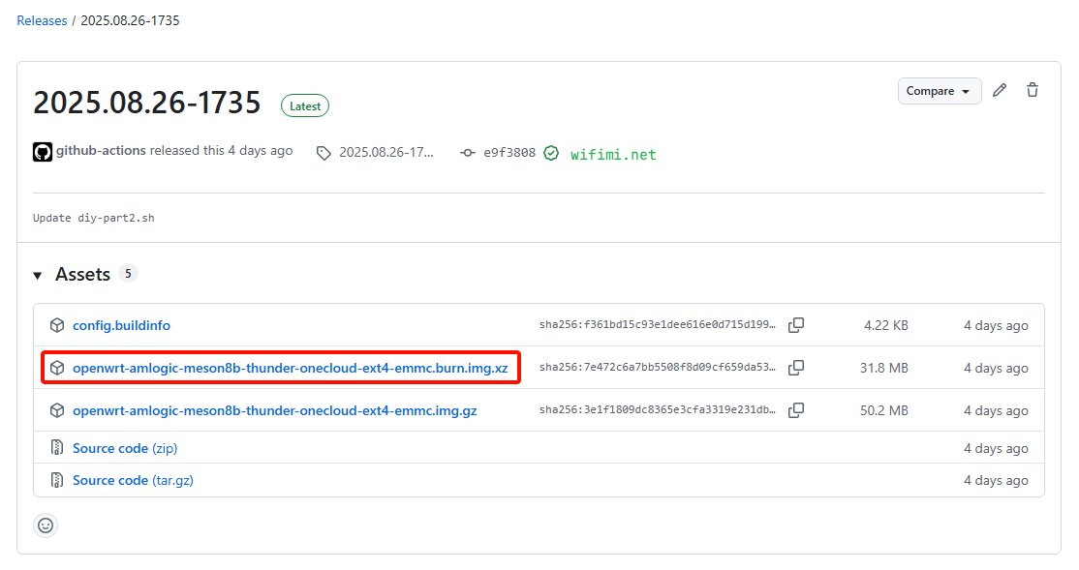The width and height of the screenshot is (1079, 570).
Task: Open the Compare dropdown
Action: pyautogui.click(x=940, y=91)
